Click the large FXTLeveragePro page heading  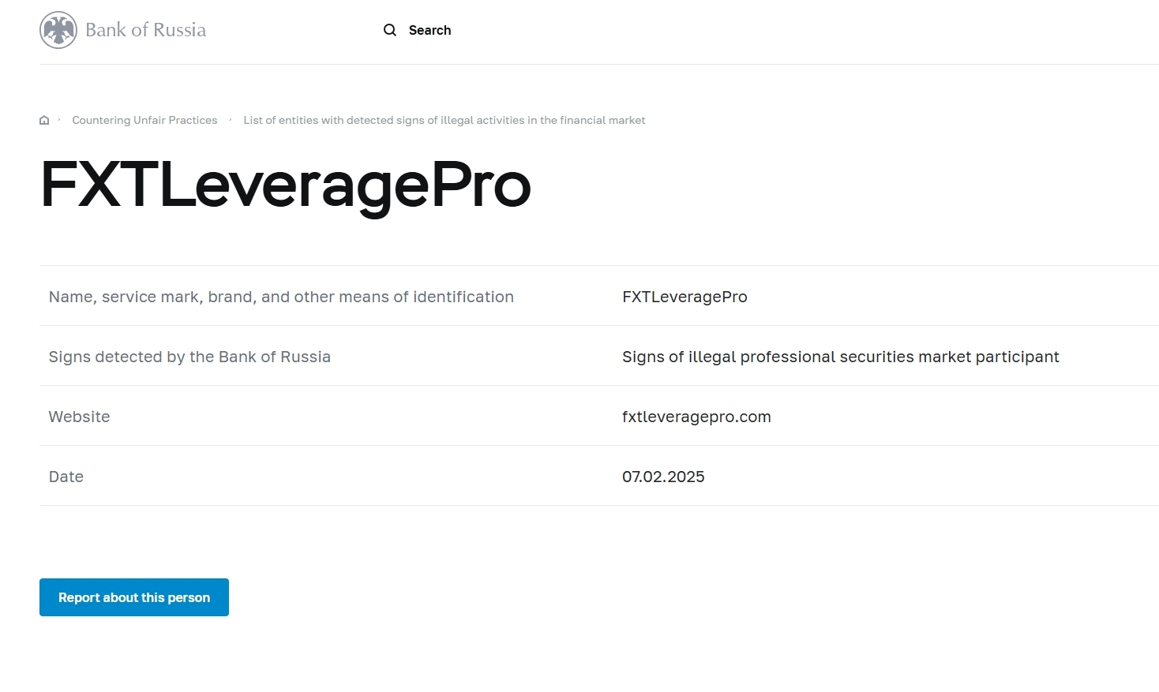tap(285, 185)
